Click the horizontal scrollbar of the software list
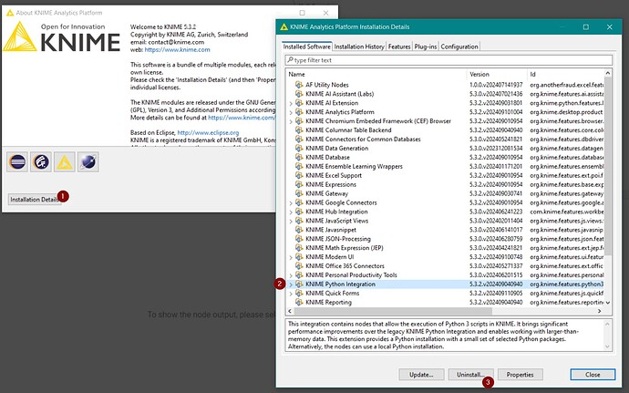Image resolution: width=629 pixels, height=393 pixels. (x=393, y=311)
